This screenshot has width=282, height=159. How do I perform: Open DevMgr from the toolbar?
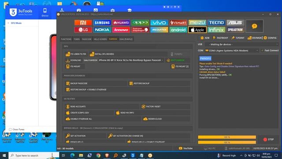[x=254, y=38]
